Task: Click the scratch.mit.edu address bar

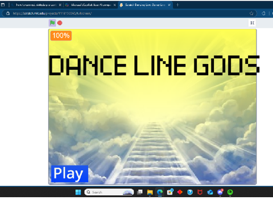Action: tap(129, 14)
